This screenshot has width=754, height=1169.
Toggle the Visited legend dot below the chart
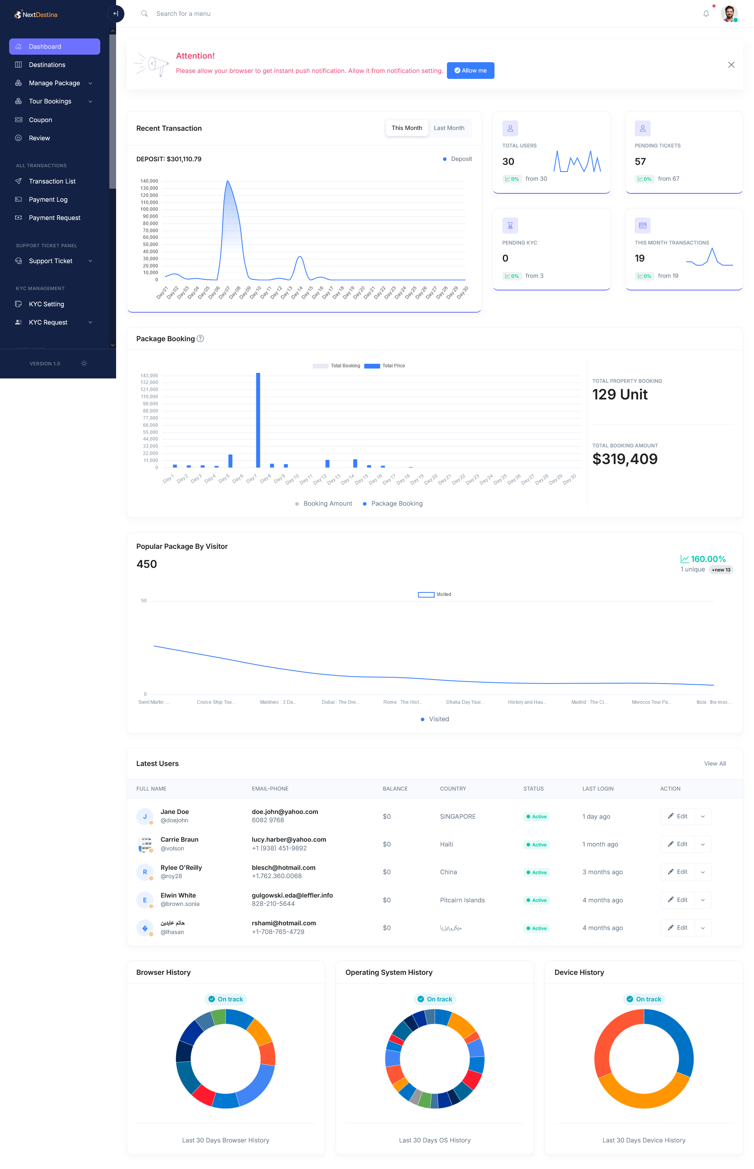422,719
